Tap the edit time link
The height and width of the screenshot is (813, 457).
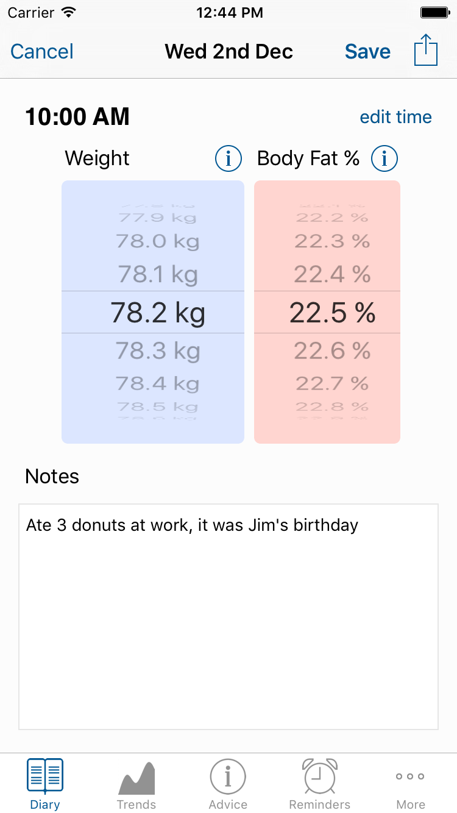coord(395,117)
